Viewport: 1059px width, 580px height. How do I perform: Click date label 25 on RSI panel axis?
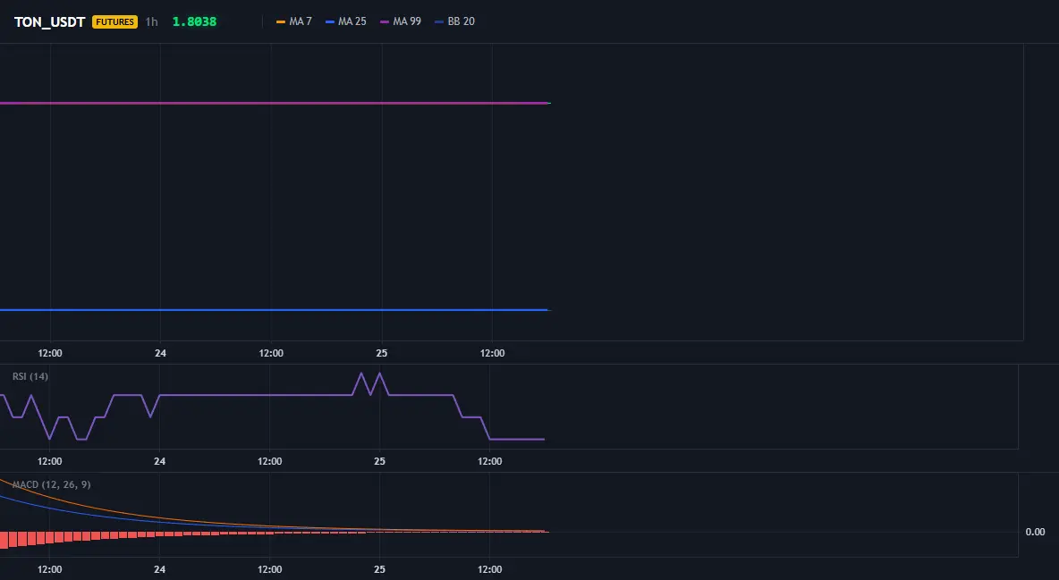[379, 461]
